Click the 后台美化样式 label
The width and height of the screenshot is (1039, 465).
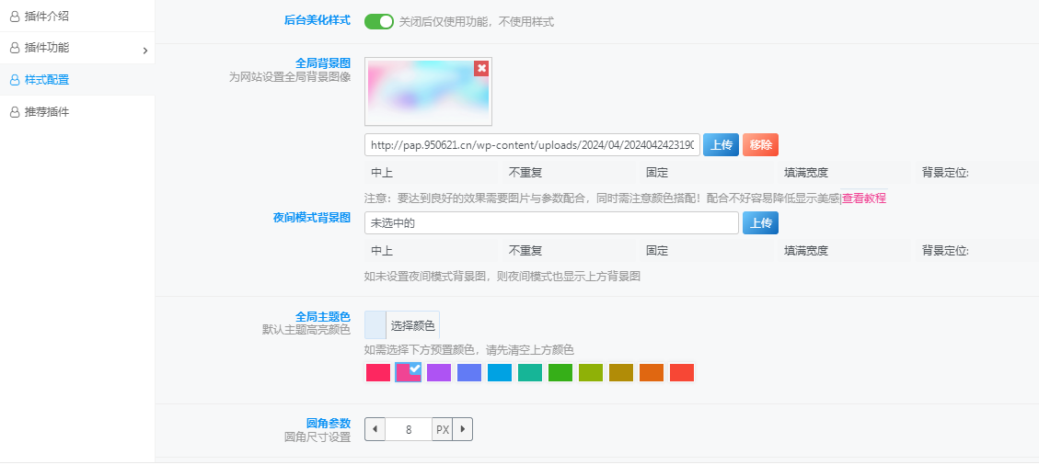[x=317, y=20]
